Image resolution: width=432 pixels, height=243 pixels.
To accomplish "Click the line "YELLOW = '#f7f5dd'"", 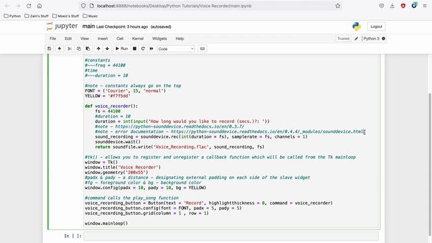I will tap(107, 96).
